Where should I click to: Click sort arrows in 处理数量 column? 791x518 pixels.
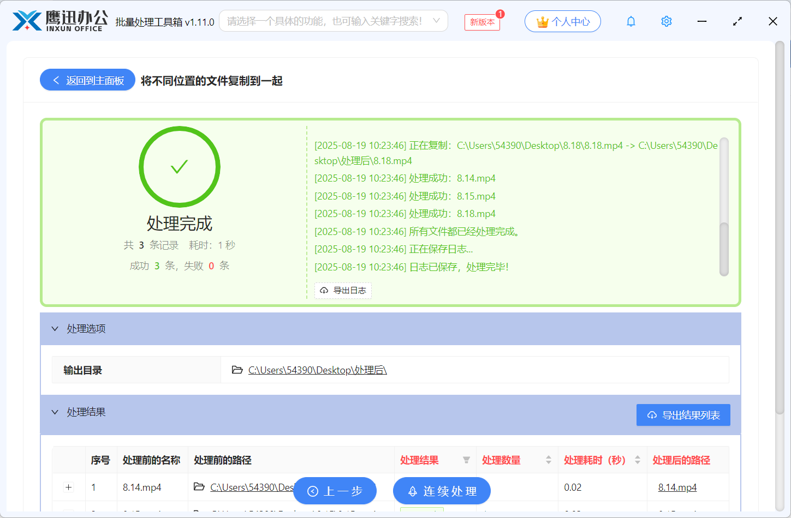[x=549, y=460]
